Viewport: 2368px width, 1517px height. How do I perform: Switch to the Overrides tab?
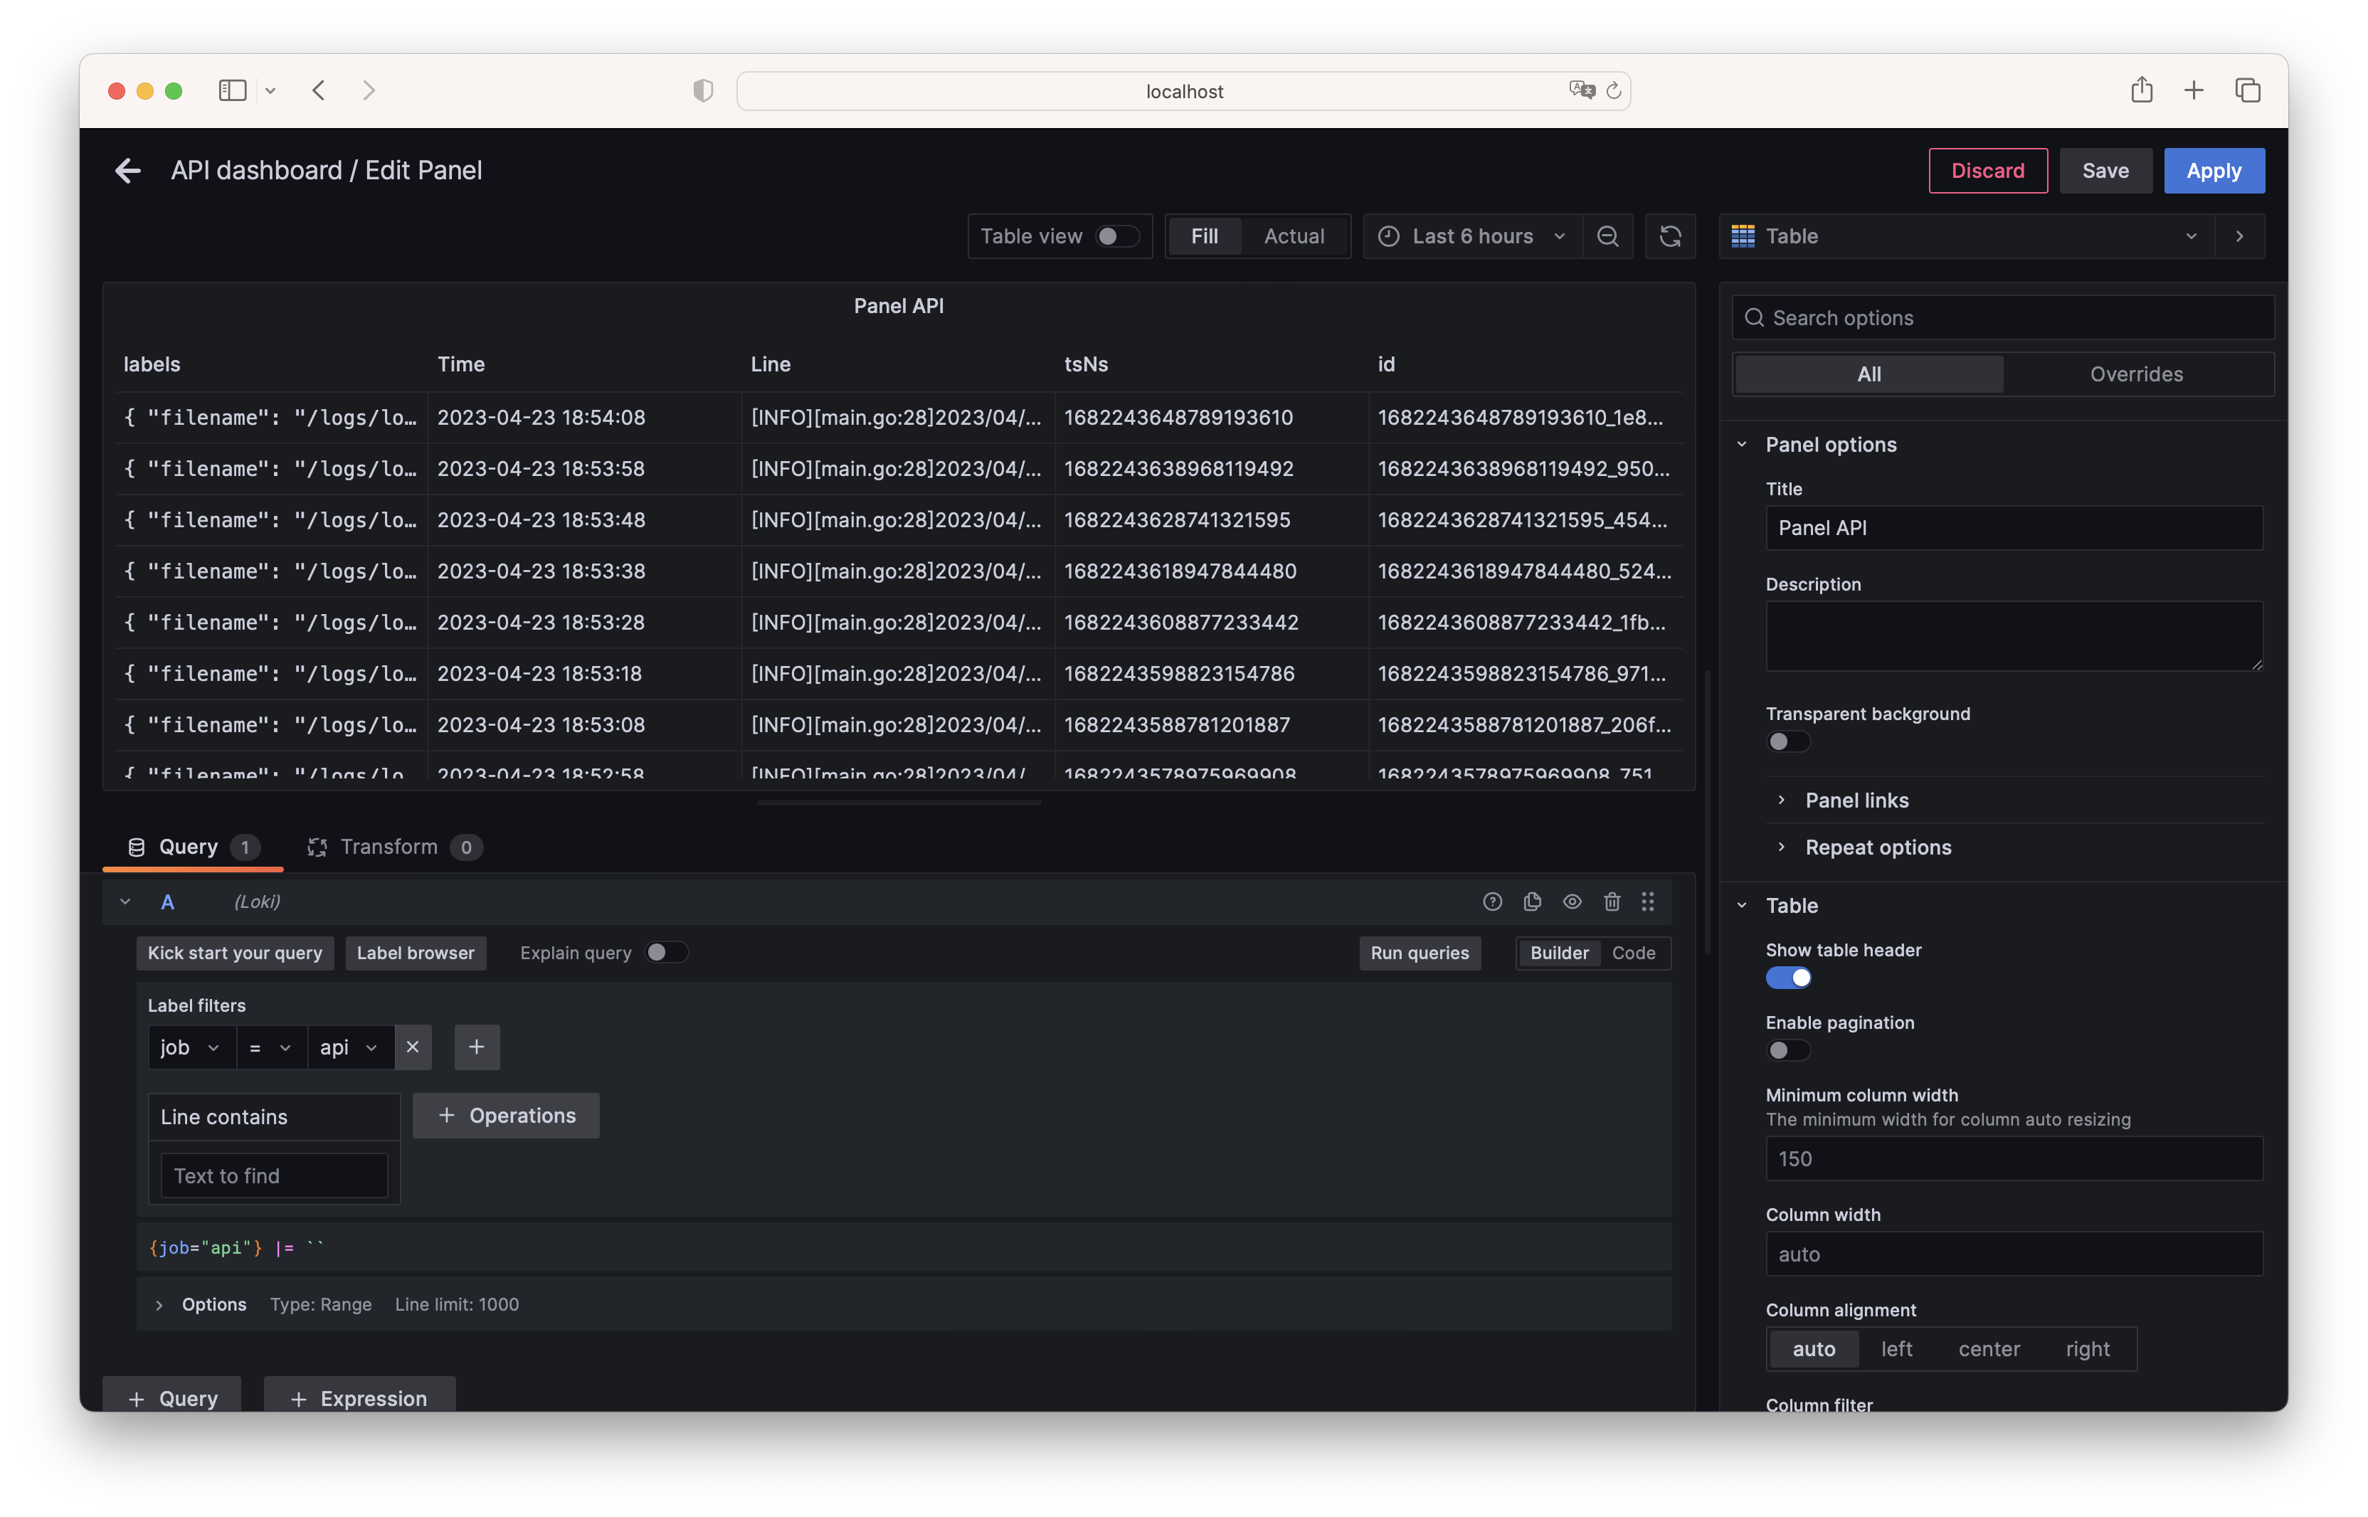click(x=2135, y=374)
